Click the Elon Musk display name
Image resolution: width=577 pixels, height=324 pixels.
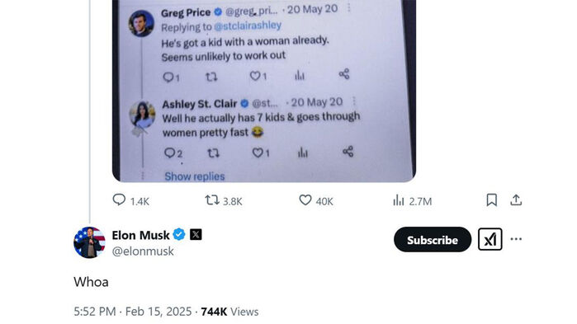[x=140, y=235]
